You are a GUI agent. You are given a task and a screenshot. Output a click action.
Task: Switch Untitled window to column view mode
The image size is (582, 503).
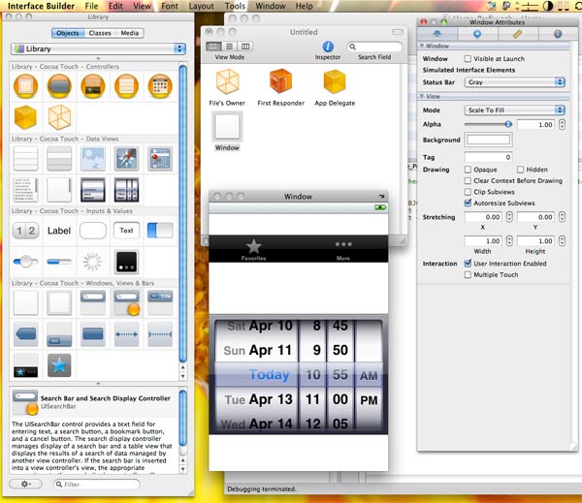[245, 47]
